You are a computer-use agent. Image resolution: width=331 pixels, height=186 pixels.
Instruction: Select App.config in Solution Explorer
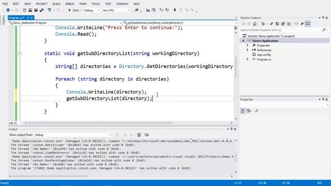pyautogui.click(x=264, y=55)
